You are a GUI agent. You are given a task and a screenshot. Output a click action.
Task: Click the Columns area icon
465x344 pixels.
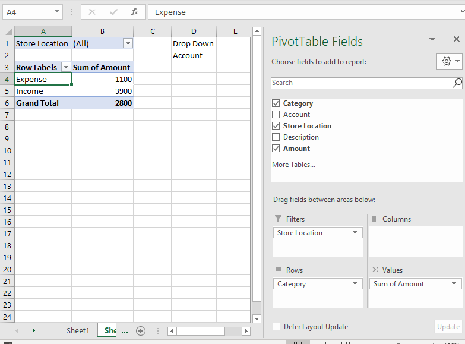(375, 219)
